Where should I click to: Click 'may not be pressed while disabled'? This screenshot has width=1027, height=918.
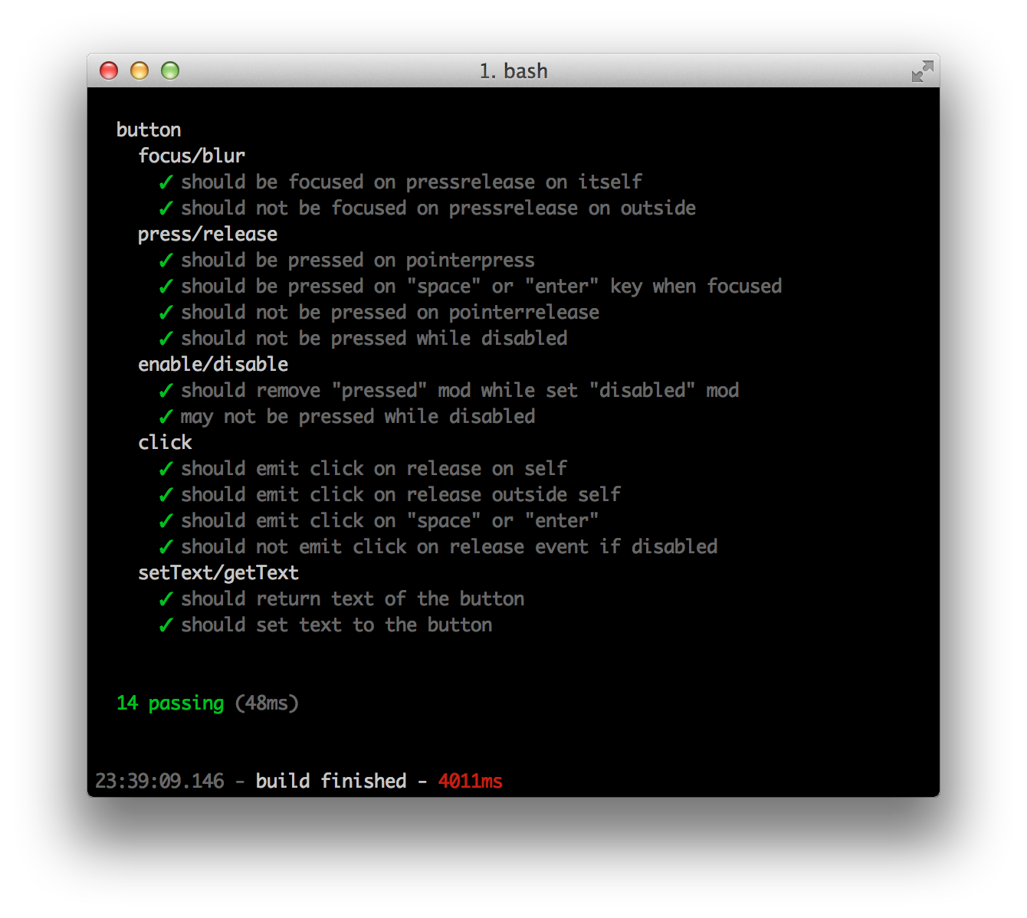point(358,416)
